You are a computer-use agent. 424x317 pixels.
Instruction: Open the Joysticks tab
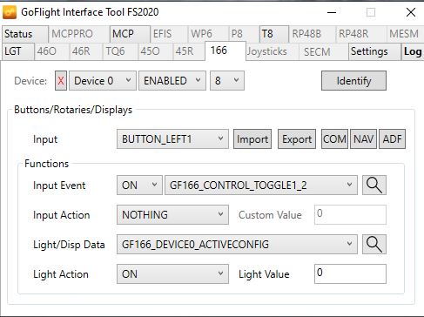(273, 51)
